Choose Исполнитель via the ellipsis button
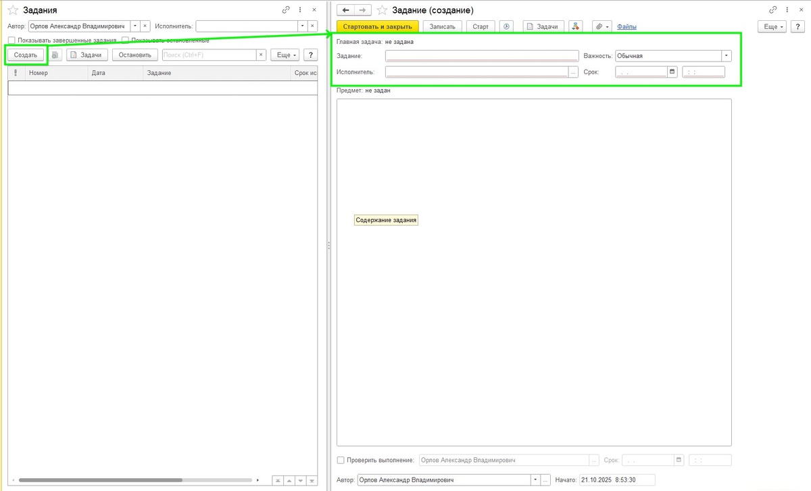 click(x=574, y=72)
